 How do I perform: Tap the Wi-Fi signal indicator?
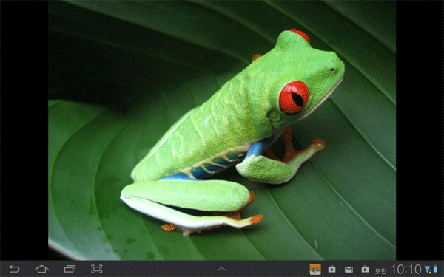point(427,270)
